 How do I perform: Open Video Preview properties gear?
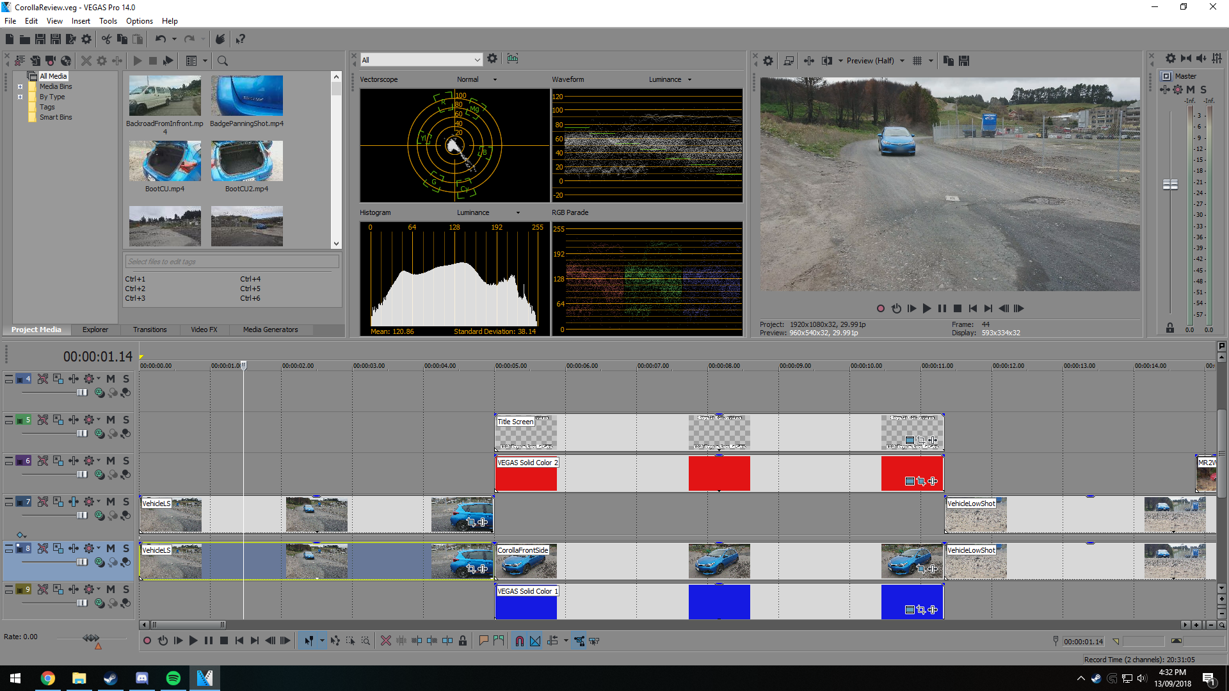coord(768,61)
